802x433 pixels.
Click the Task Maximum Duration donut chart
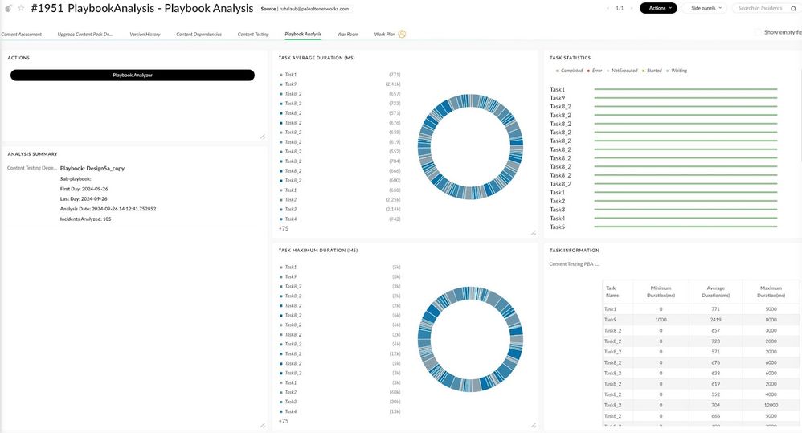click(471, 339)
